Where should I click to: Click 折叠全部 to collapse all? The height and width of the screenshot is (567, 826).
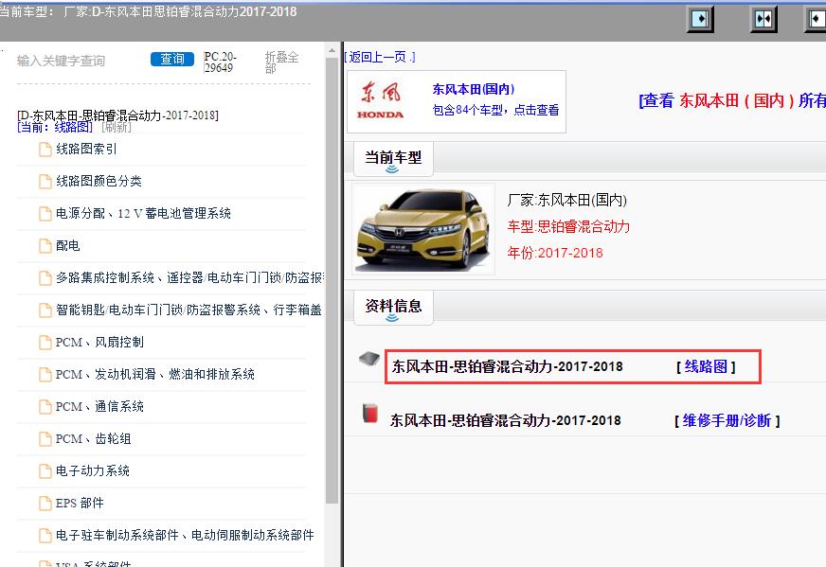coord(282,62)
